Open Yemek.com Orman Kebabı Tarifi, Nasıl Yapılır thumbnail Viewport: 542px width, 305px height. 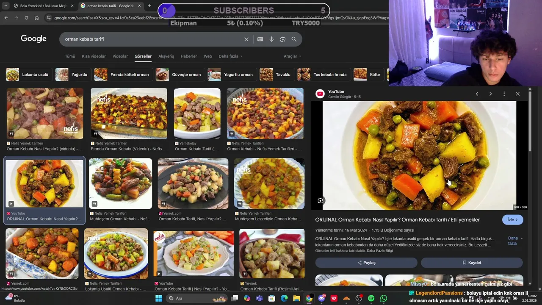point(193,184)
